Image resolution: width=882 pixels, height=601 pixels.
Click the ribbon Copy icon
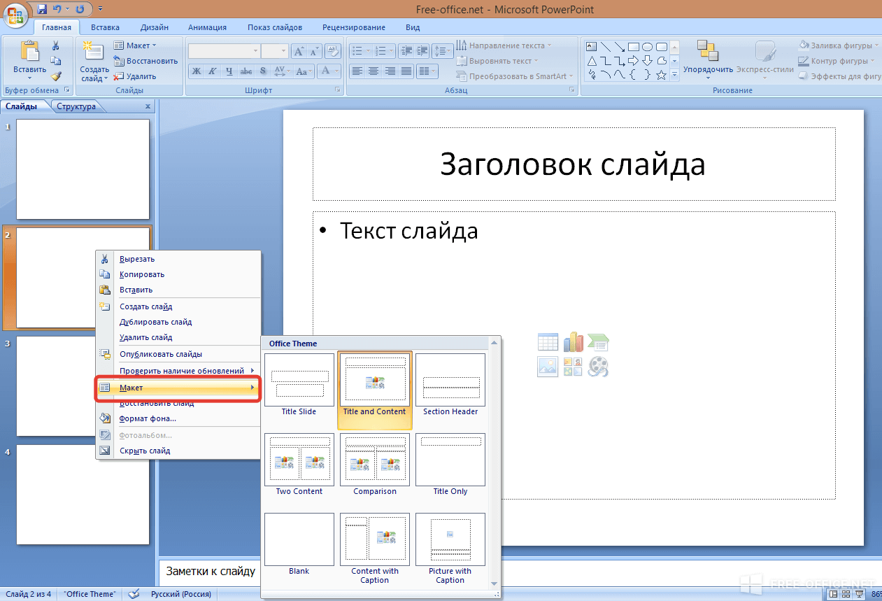pyautogui.click(x=56, y=61)
